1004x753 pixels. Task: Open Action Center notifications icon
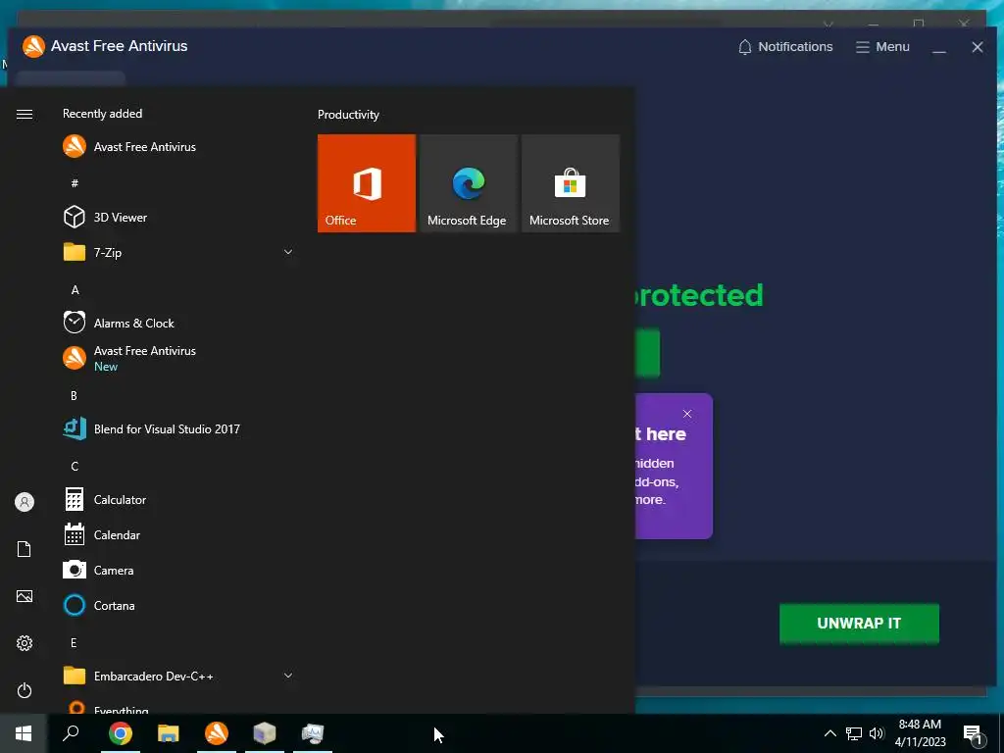(x=974, y=733)
